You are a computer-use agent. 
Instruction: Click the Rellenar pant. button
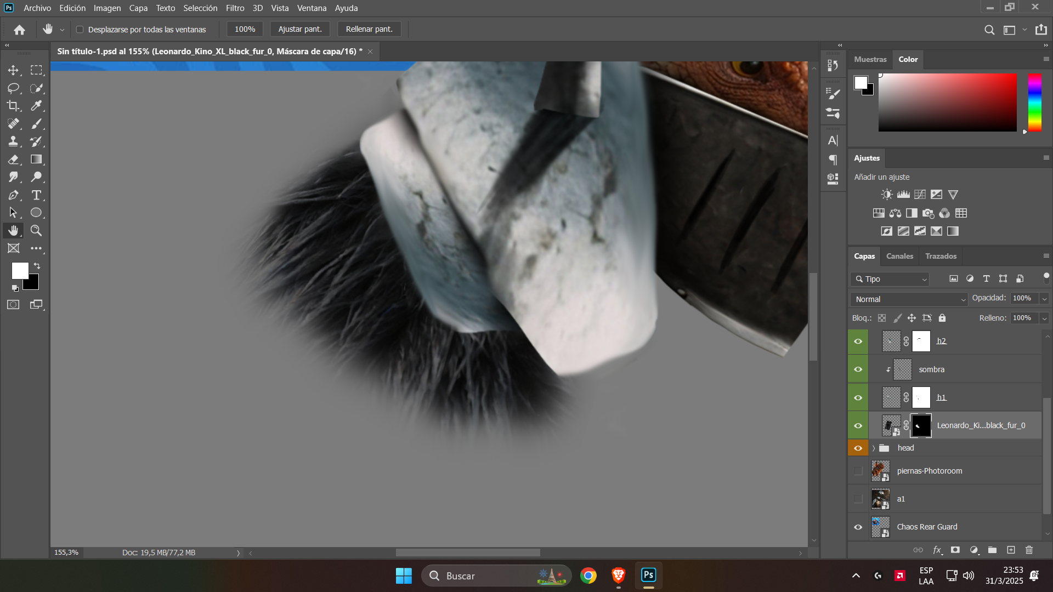tap(369, 29)
